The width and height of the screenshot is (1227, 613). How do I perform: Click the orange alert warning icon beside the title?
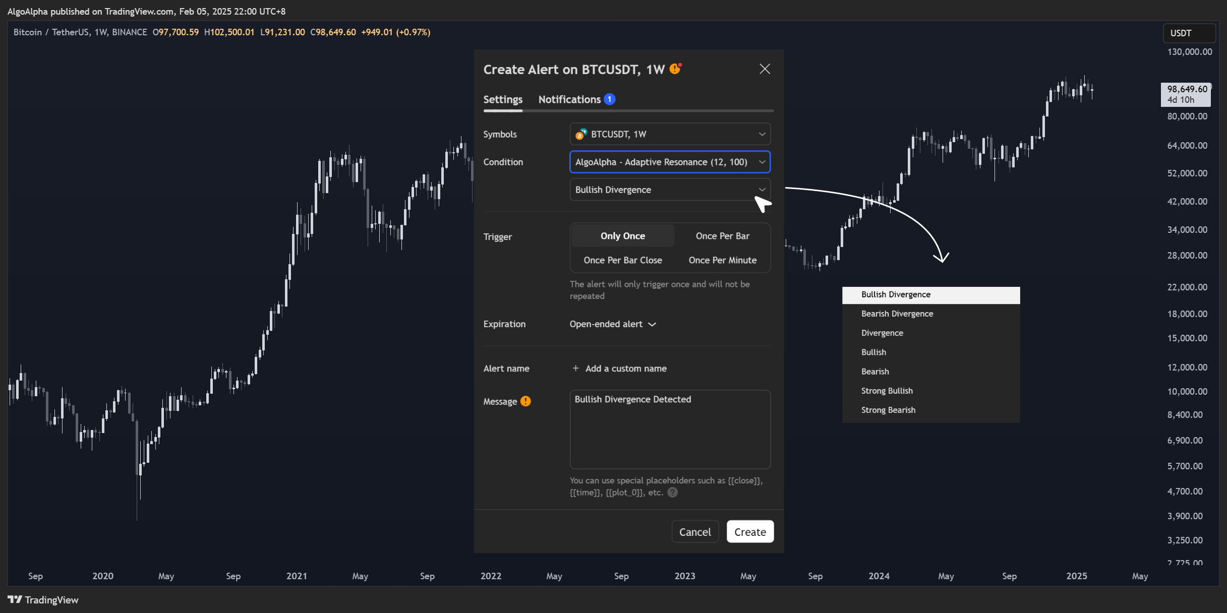click(x=675, y=69)
